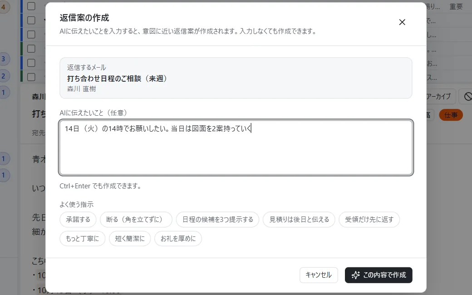The height and width of the screenshot is (295, 472).
Task: Click the sidebar count badge 3
Action: tap(3, 59)
